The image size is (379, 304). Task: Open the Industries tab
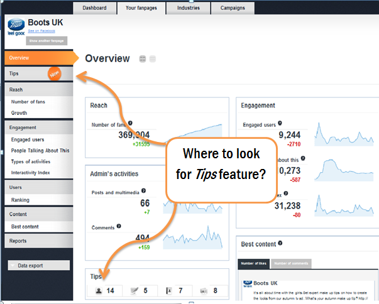pos(189,8)
